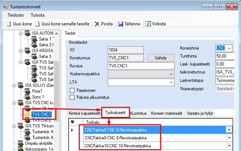Image resolution: width=241 pixels, height=151 pixels.
Task: Enable the Passiivinen checkbox
Action: point(72,90)
